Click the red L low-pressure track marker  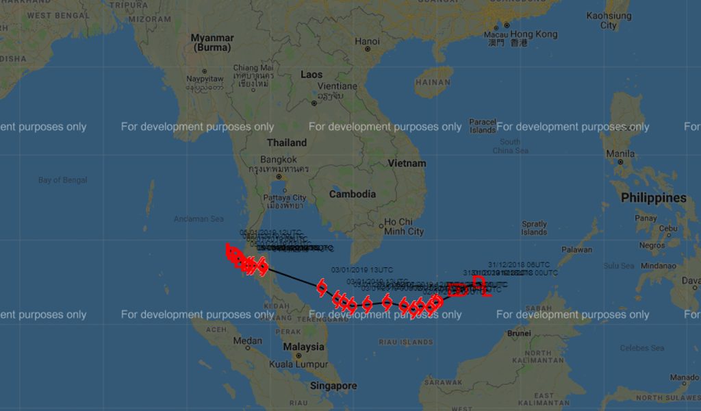point(486,292)
